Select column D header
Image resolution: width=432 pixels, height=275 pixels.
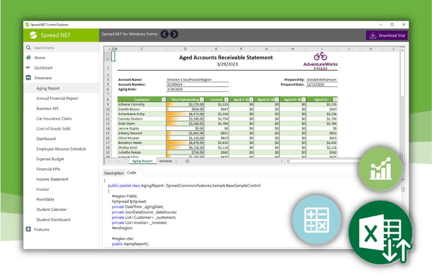click(185, 49)
